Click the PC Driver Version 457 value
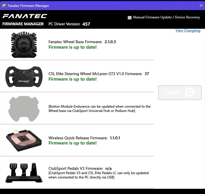The image size is (205, 194). coord(86,24)
